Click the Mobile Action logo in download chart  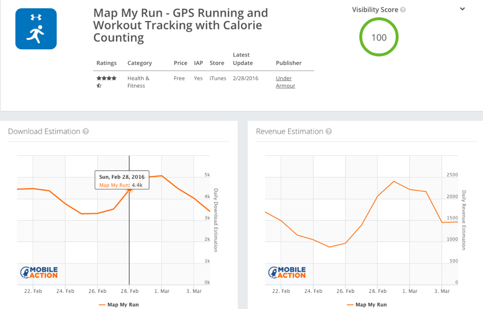coord(39,272)
